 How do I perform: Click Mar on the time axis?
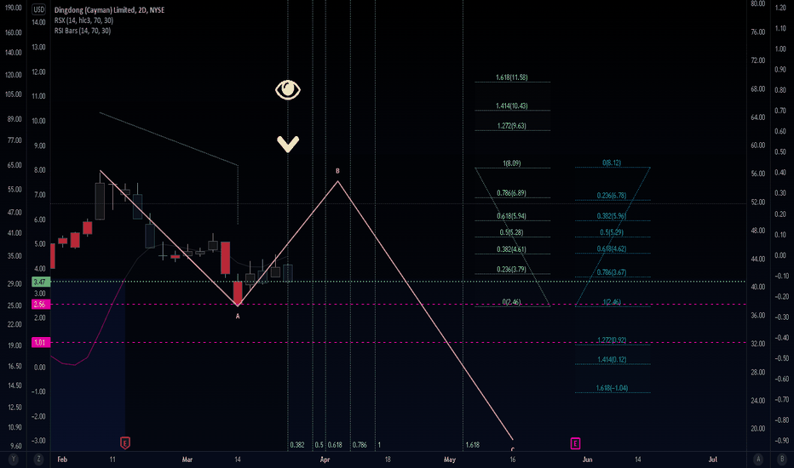tap(187, 459)
